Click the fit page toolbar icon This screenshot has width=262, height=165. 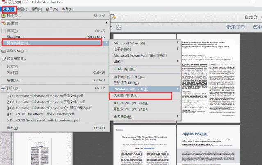[119, 27]
